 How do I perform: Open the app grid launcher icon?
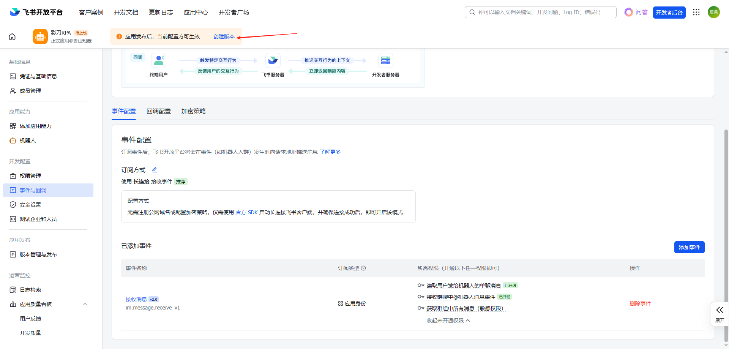(696, 12)
